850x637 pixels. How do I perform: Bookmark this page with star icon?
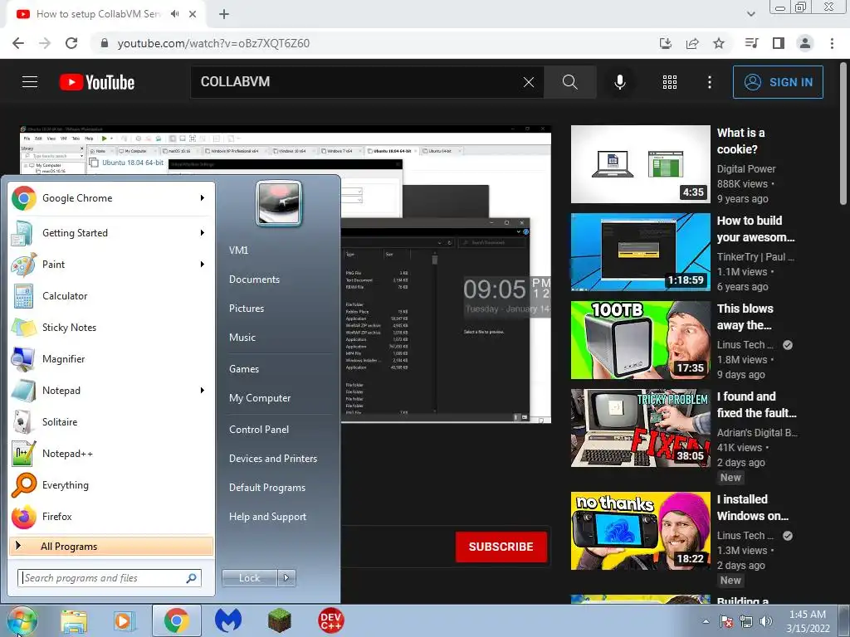click(719, 43)
